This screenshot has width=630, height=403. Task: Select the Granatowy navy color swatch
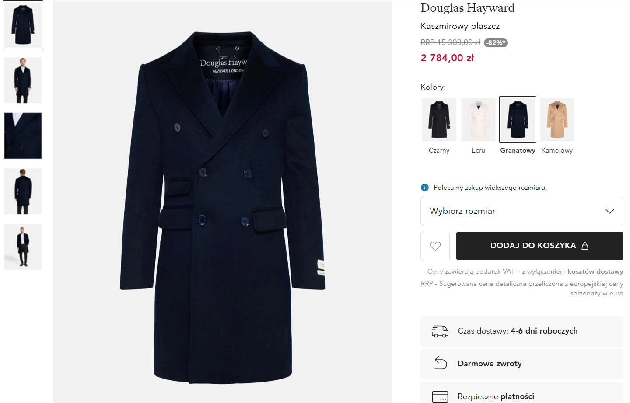(x=518, y=119)
